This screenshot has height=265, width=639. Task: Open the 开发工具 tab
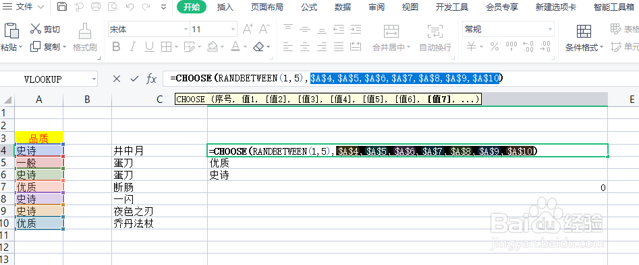tap(452, 7)
